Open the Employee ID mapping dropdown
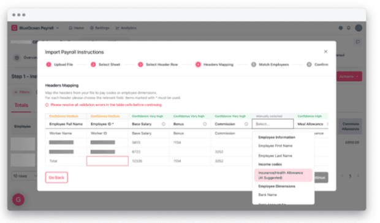The image size is (380, 223). click(107, 124)
